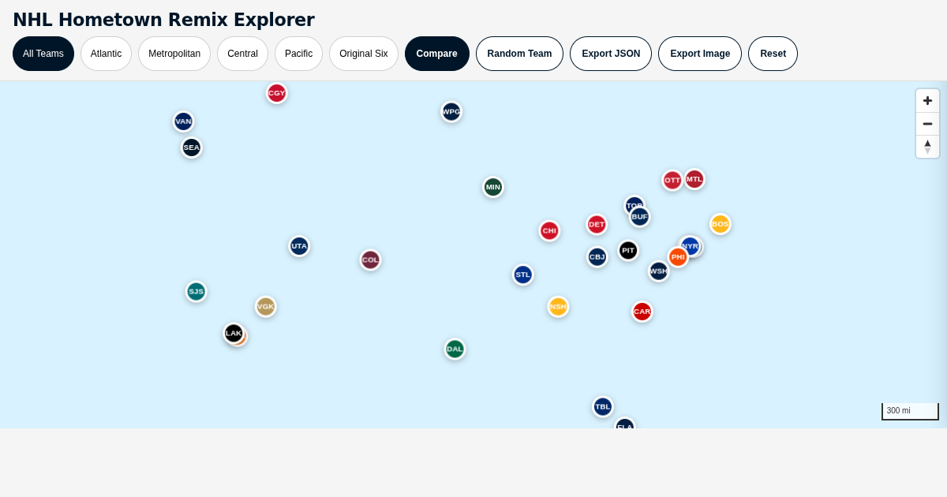947x497 pixels.
Task: Click the CHI Chicago marker
Action: [549, 230]
